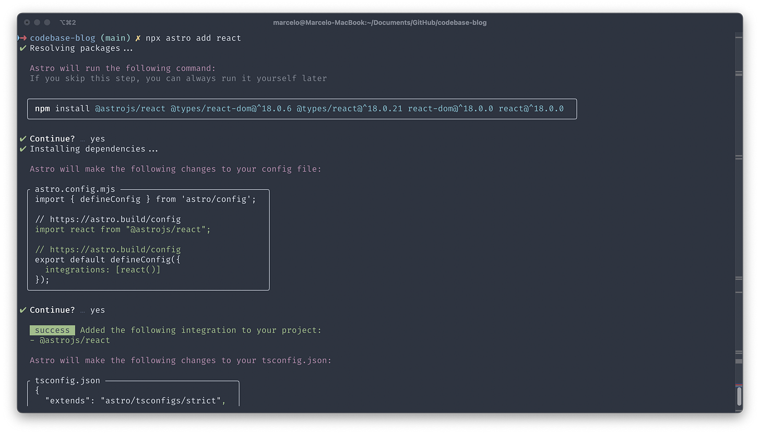
Task: Click 'react-dom@^18.0.0' package text
Action: [x=450, y=109]
